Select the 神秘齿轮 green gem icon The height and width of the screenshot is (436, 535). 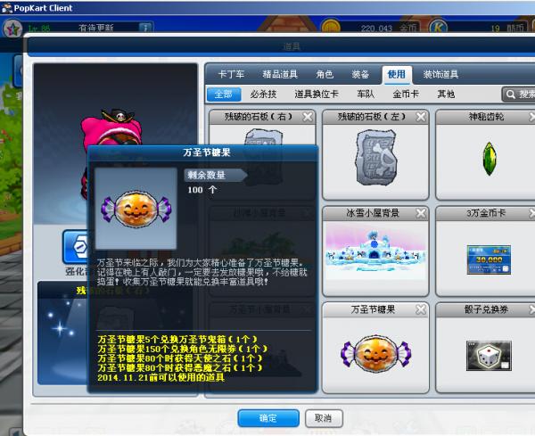click(490, 159)
